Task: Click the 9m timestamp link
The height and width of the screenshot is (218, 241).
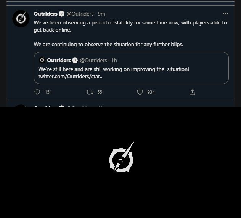Action: click(101, 14)
